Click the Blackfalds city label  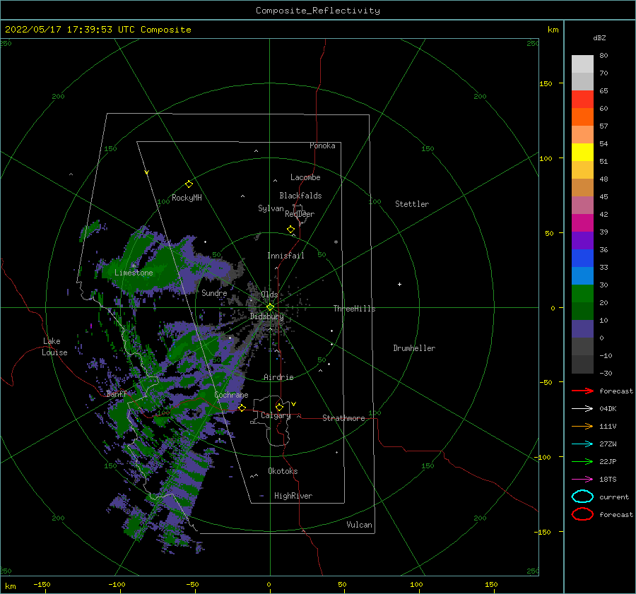click(300, 196)
